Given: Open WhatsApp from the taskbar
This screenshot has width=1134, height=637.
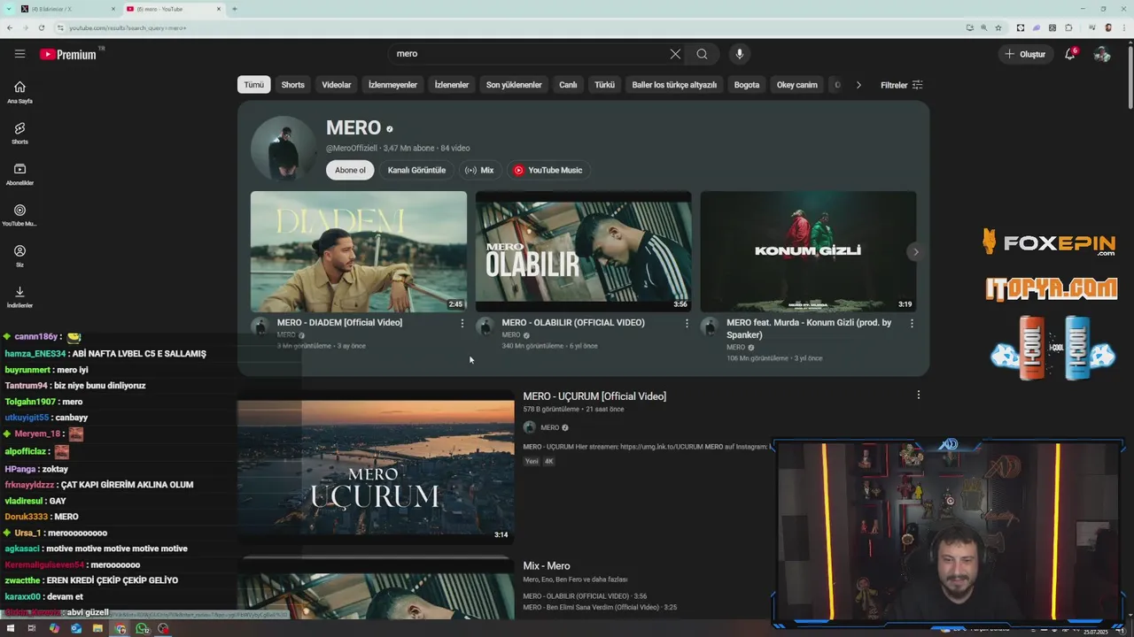Looking at the screenshot, I should coord(143,629).
